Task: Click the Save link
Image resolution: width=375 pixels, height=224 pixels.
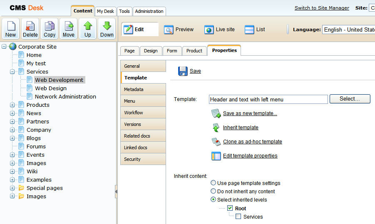Action: coord(195,71)
